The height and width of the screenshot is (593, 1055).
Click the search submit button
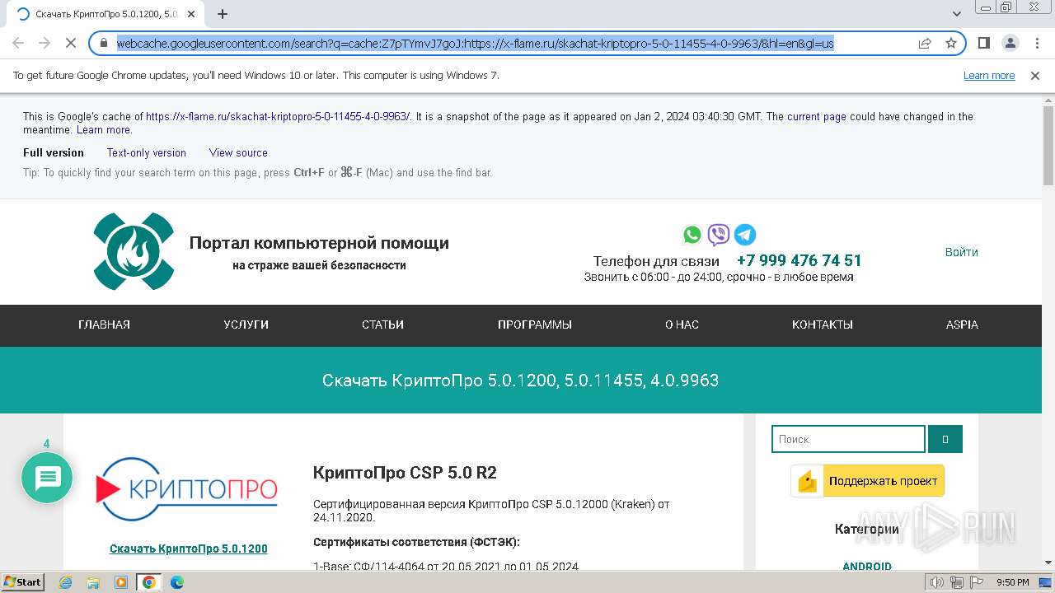(945, 439)
